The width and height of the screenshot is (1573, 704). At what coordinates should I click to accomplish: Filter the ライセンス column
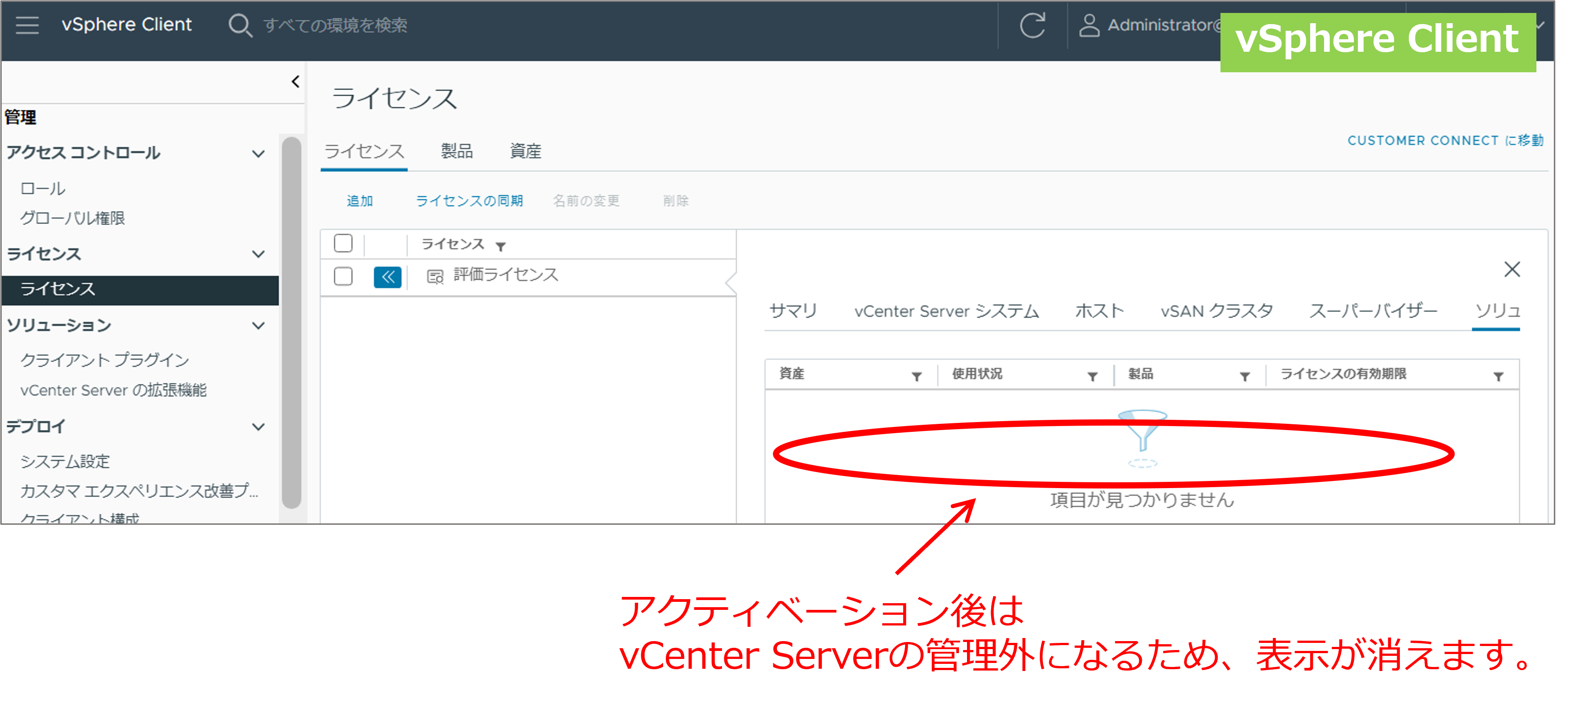pos(501,247)
